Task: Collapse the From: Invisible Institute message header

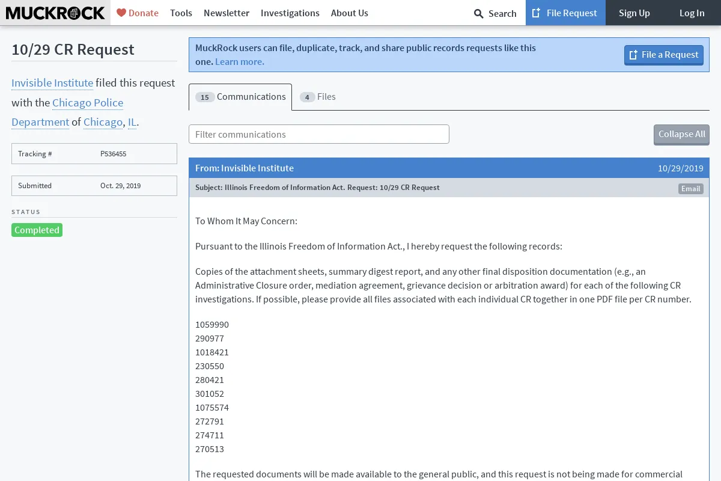Action: click(449, 168)
